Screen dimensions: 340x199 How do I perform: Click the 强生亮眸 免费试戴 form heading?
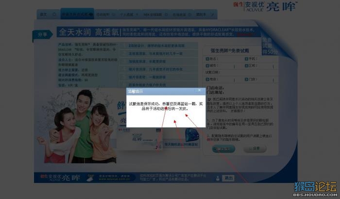pos(230,51)
